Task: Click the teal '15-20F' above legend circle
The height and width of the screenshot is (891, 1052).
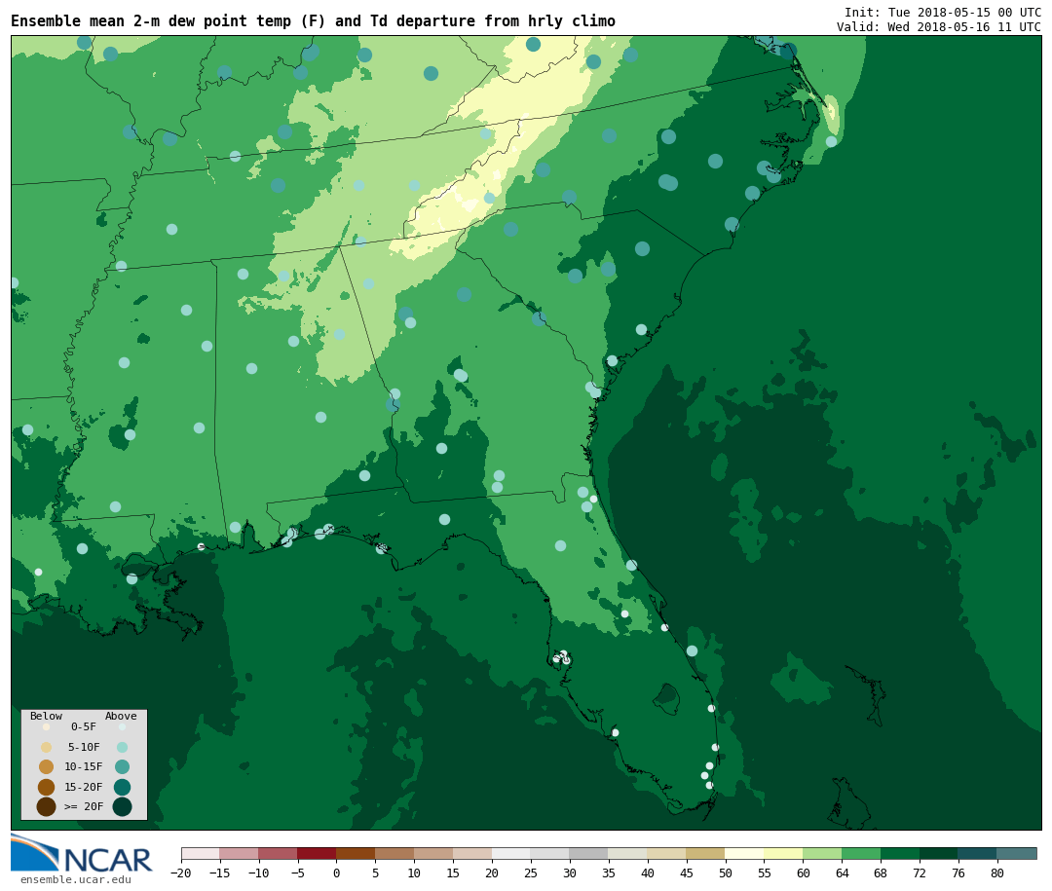Action: tap(122, 787)
